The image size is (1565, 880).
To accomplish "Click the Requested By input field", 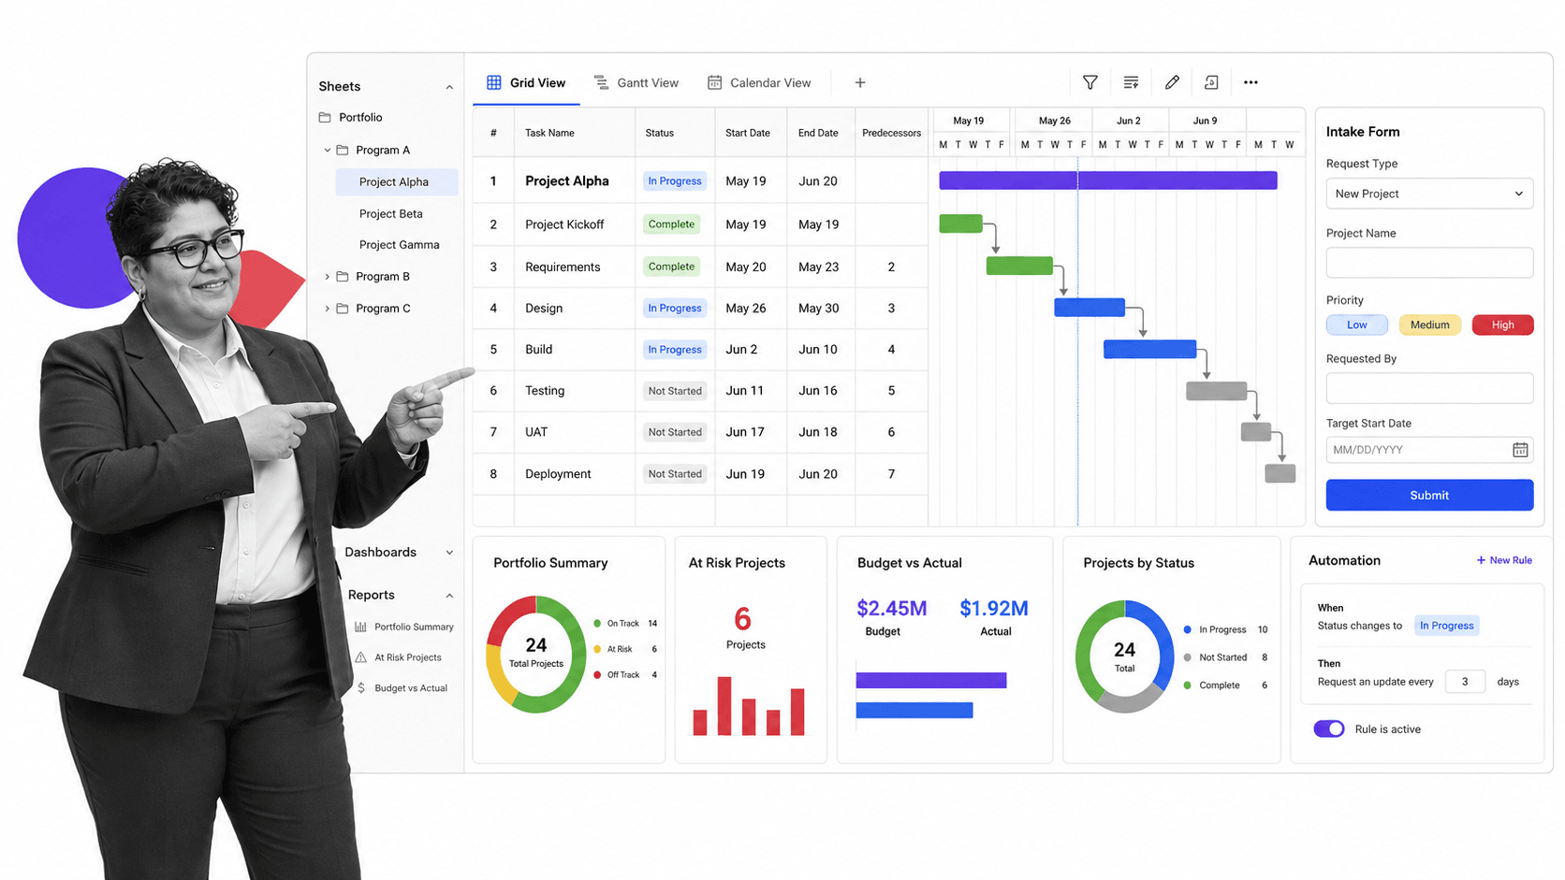I will tap(1429, 388).
